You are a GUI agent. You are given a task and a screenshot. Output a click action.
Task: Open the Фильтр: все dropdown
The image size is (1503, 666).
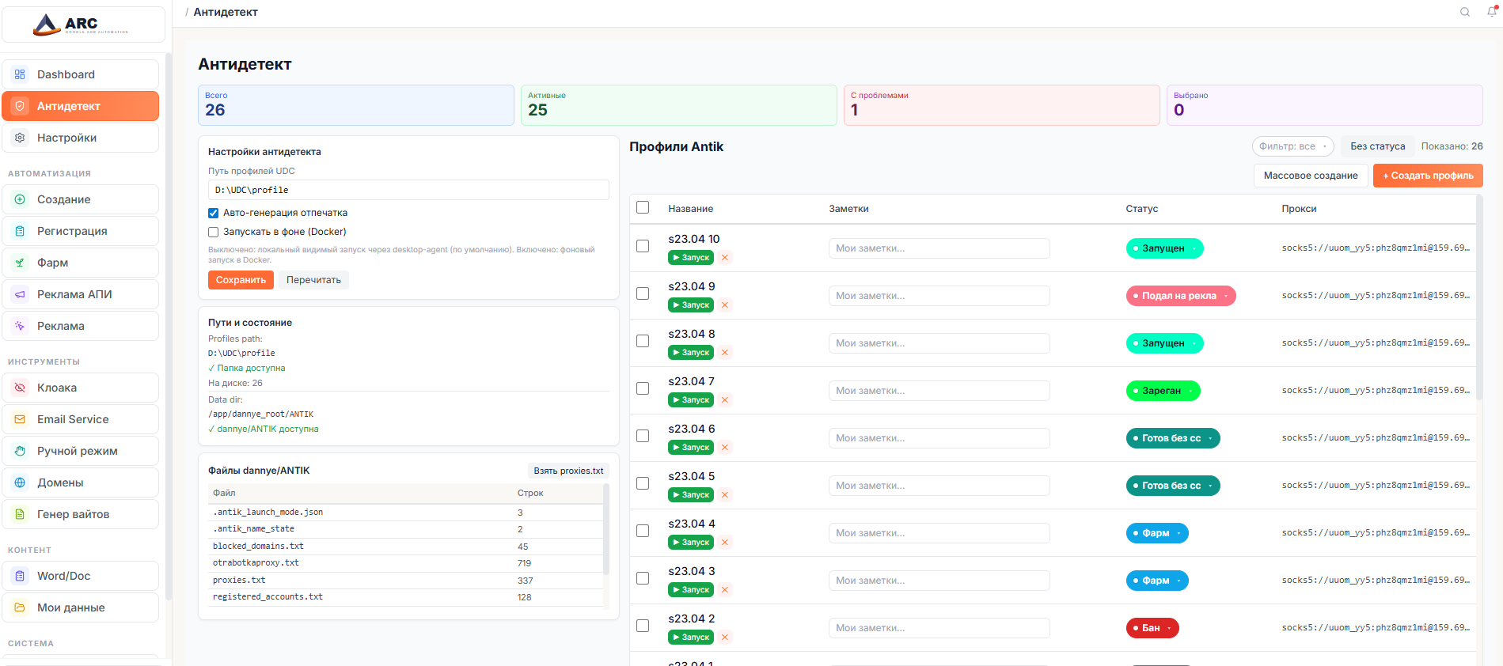click(x=1292, y=146)
